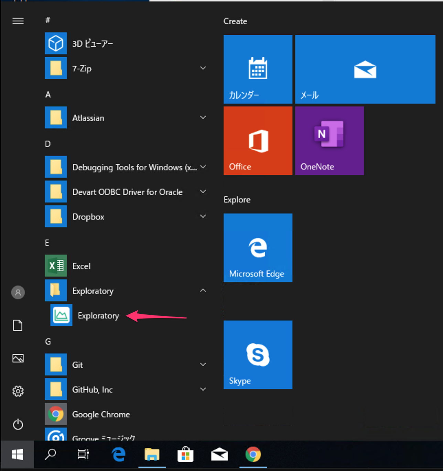Open the OneNote tile
Image resolution: width=443 pixels, height=471 pixels.
(x=329, y=141)
